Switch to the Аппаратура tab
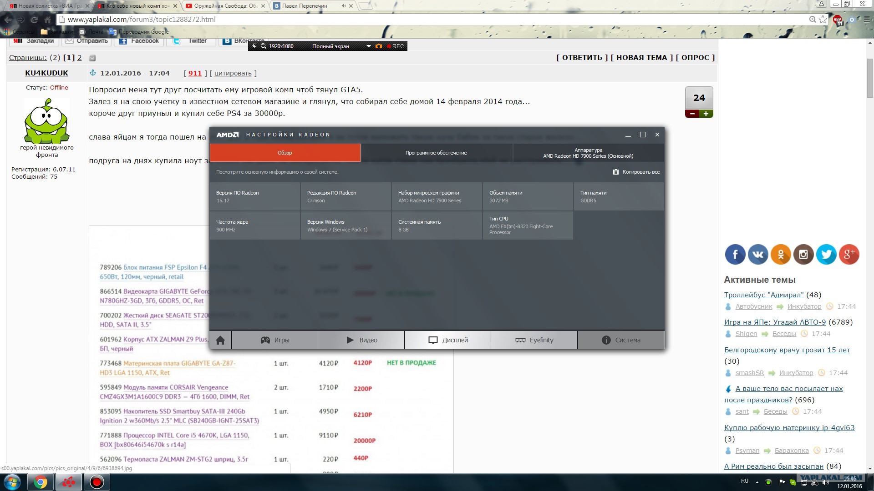The height and width of the screenshot is (491, 874). pos(588,153)
